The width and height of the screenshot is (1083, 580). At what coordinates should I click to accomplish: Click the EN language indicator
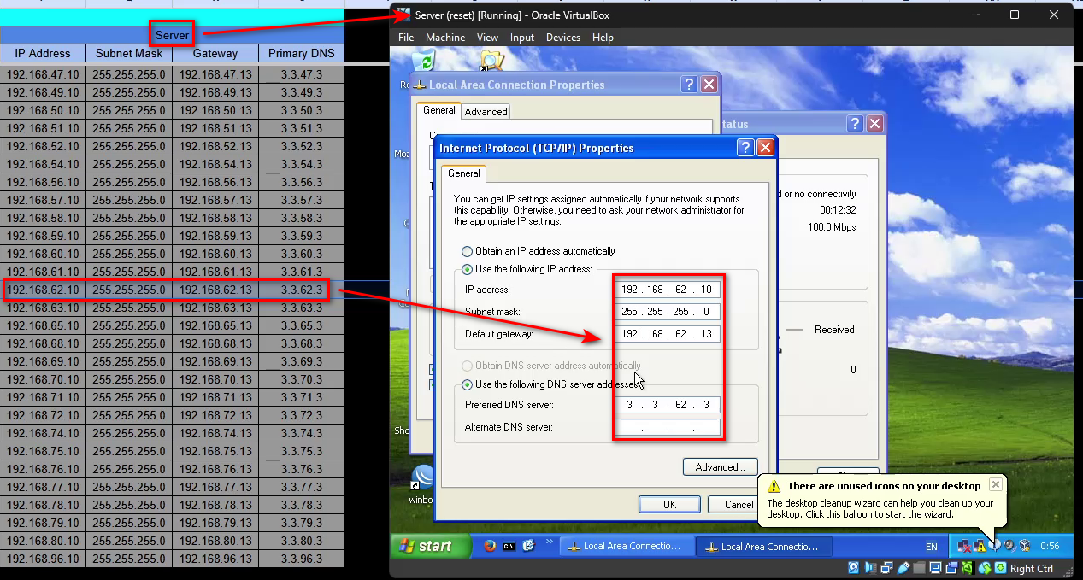931,547
